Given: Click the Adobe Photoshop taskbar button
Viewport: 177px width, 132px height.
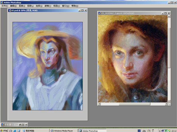Looking at the screenshot, I should [92, 131].
